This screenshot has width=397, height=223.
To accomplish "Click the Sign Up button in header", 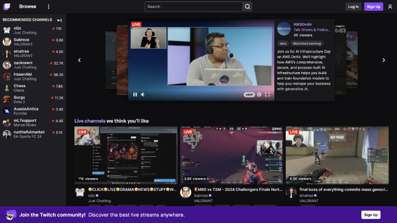I will pos(373,6).
